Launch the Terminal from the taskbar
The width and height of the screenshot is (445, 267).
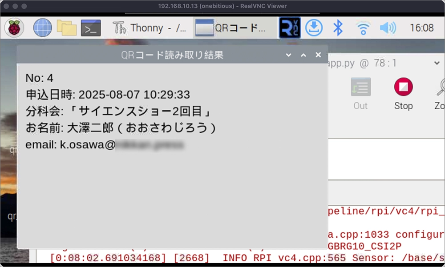[x=91, y=28]
